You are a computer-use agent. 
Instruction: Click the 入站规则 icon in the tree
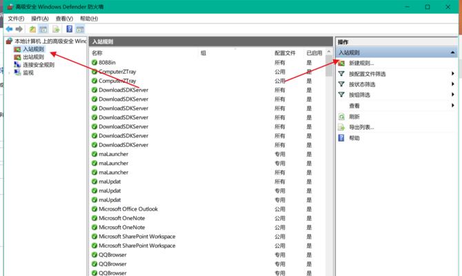tap(17, 49)
